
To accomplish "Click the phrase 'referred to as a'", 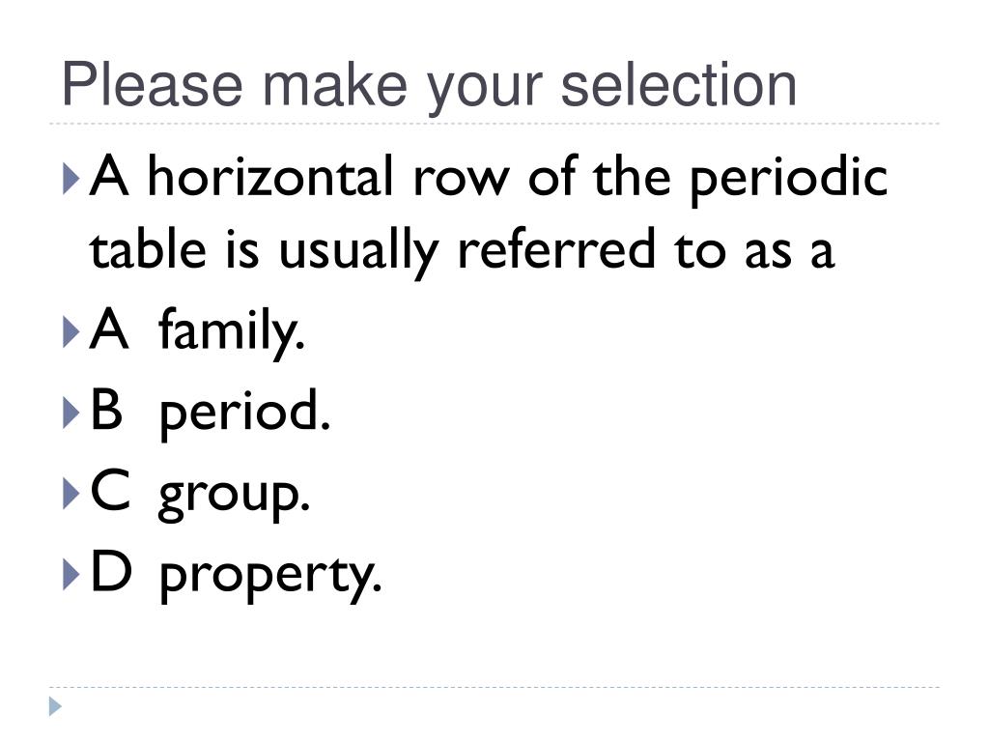I will (646, 248).
